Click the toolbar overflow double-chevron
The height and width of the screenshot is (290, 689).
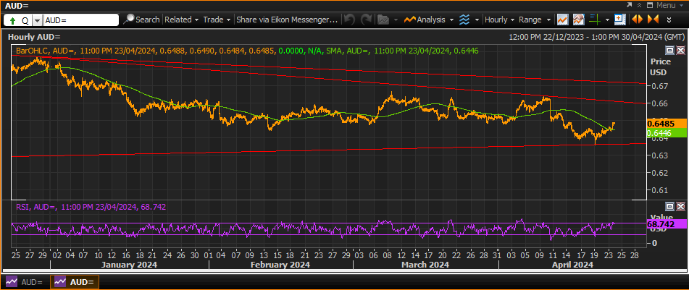pos(669,20)
